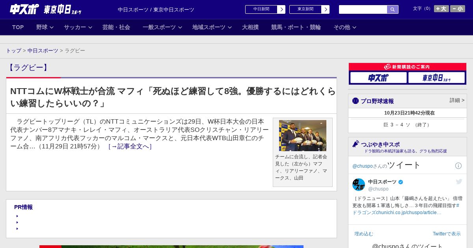
Task: Increase font size with the 大 button
Action: pyautogui.click(x=441, y=9)
